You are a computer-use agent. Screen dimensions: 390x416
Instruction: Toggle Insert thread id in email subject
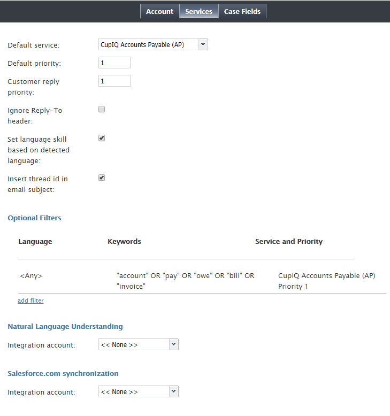102,178
